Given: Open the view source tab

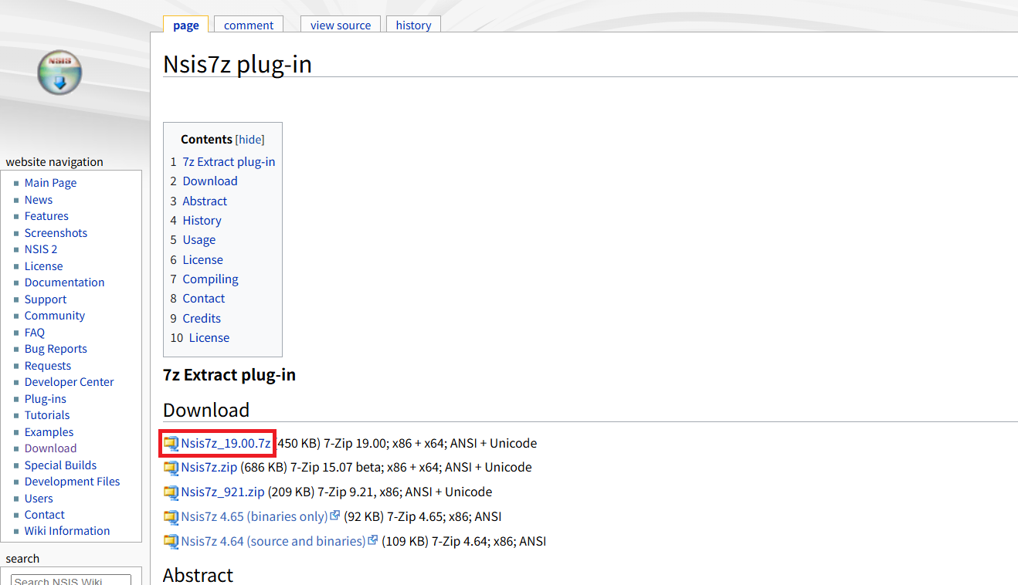Looking at the screenshot, I should [x=341, y=25].
